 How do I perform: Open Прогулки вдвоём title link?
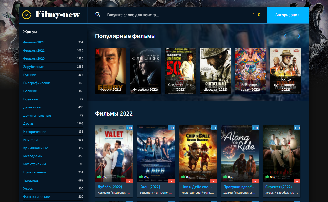(239, 187)
